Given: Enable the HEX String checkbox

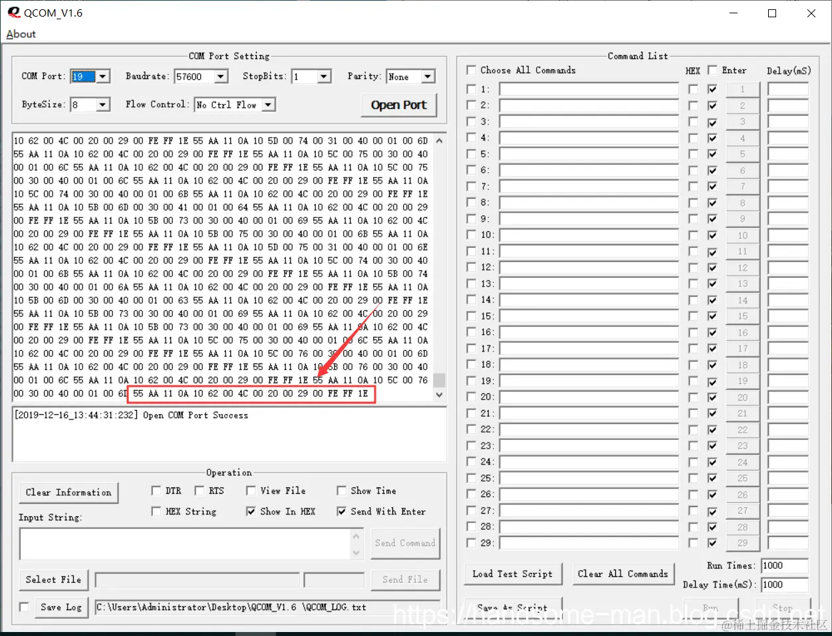Looking at the screenshot, I should (156, 511).
